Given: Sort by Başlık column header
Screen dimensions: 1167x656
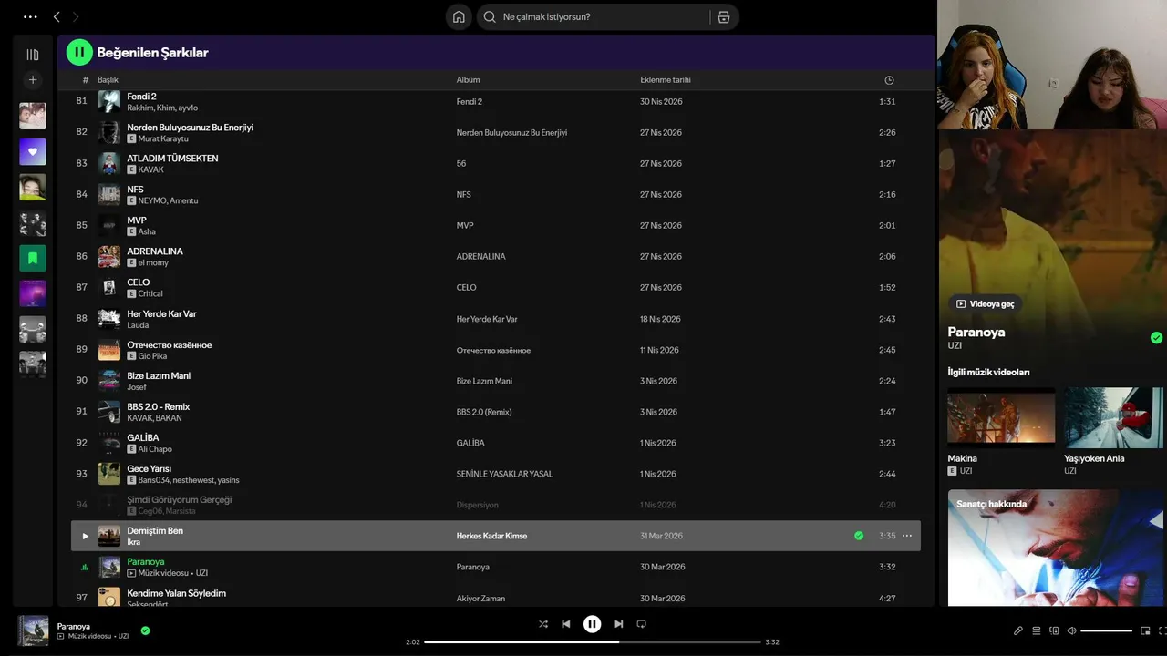Looking at the screenshot, I should pyautogui.click(x=108, y=80).
